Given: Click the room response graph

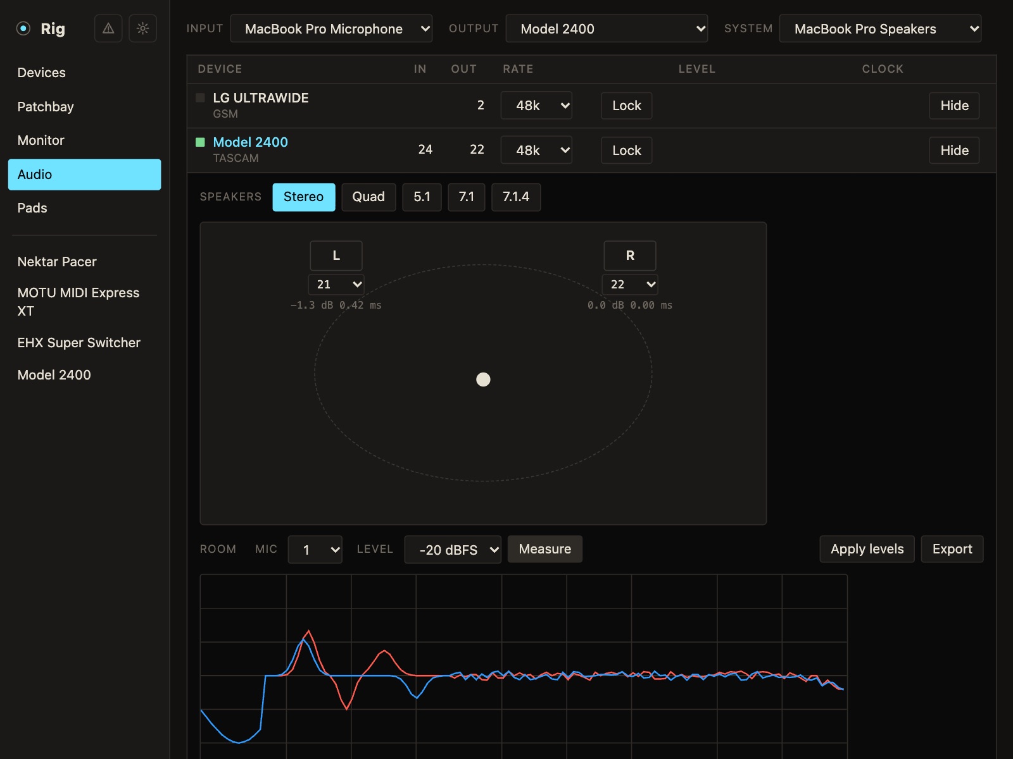Looking at the screenshot, I should (x=524, y=667).
